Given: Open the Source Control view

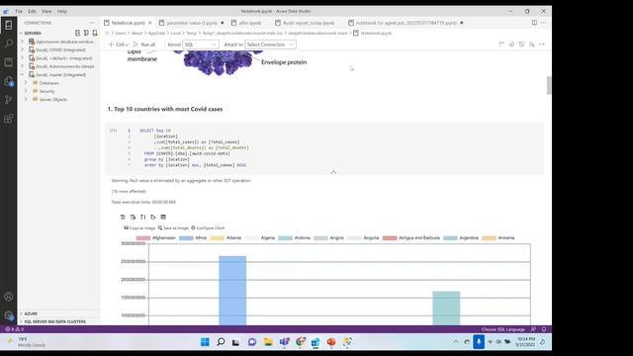Looking at the screenshot, I should (9, 100).
